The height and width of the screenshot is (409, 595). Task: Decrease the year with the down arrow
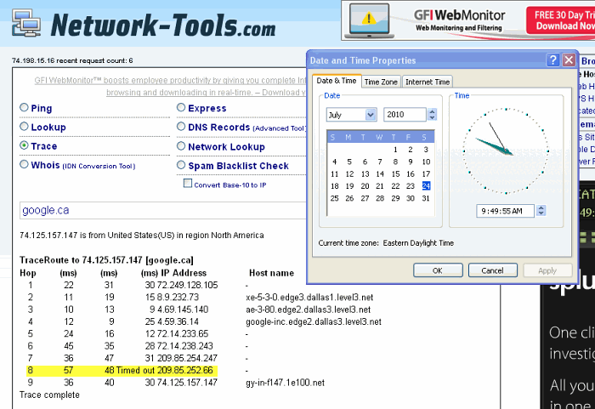432,117
